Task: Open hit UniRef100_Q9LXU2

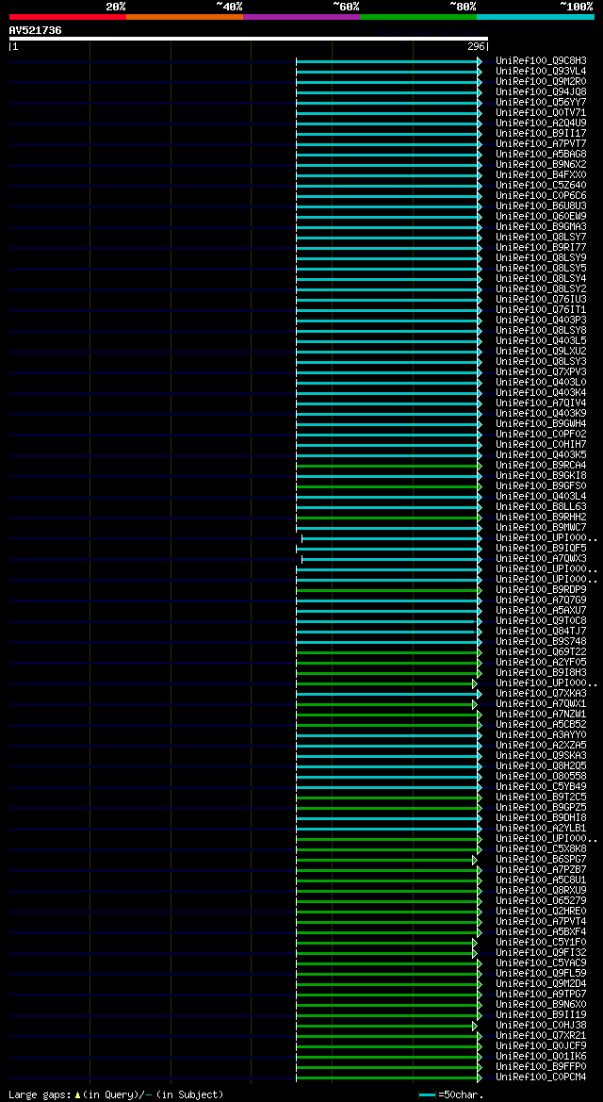Action: [x=541, y=351]
